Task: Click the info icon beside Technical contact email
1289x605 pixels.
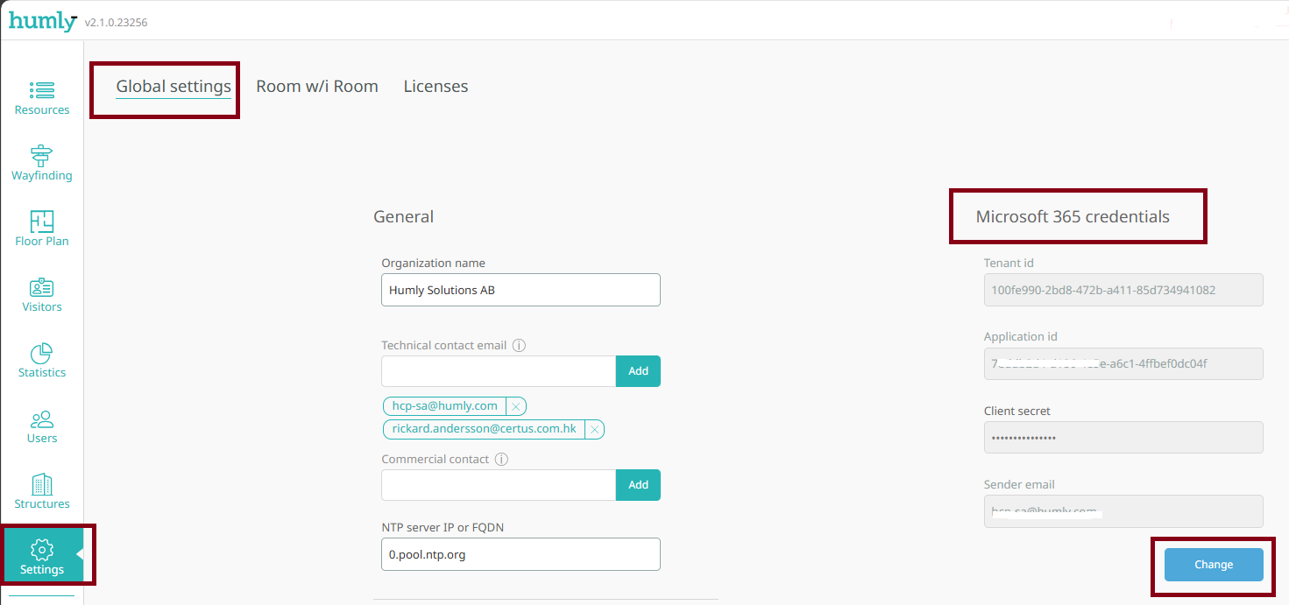Action: [x=519, y=346]
